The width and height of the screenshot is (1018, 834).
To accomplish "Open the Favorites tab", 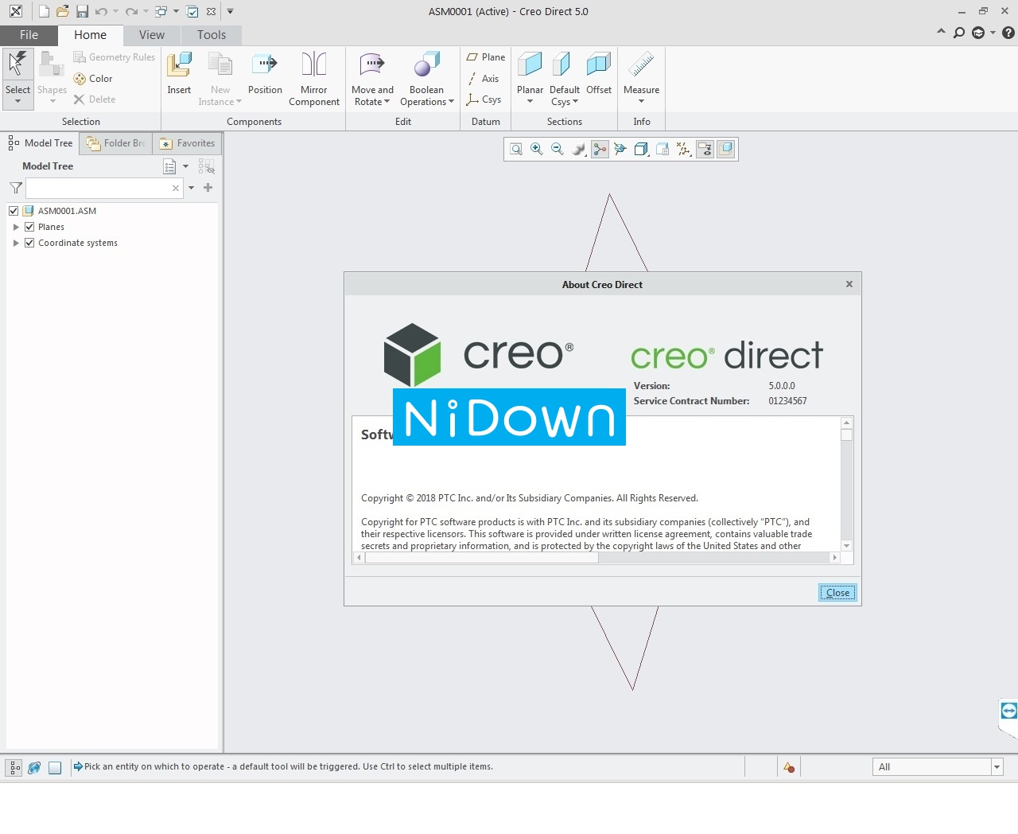I will click(188, 143).
